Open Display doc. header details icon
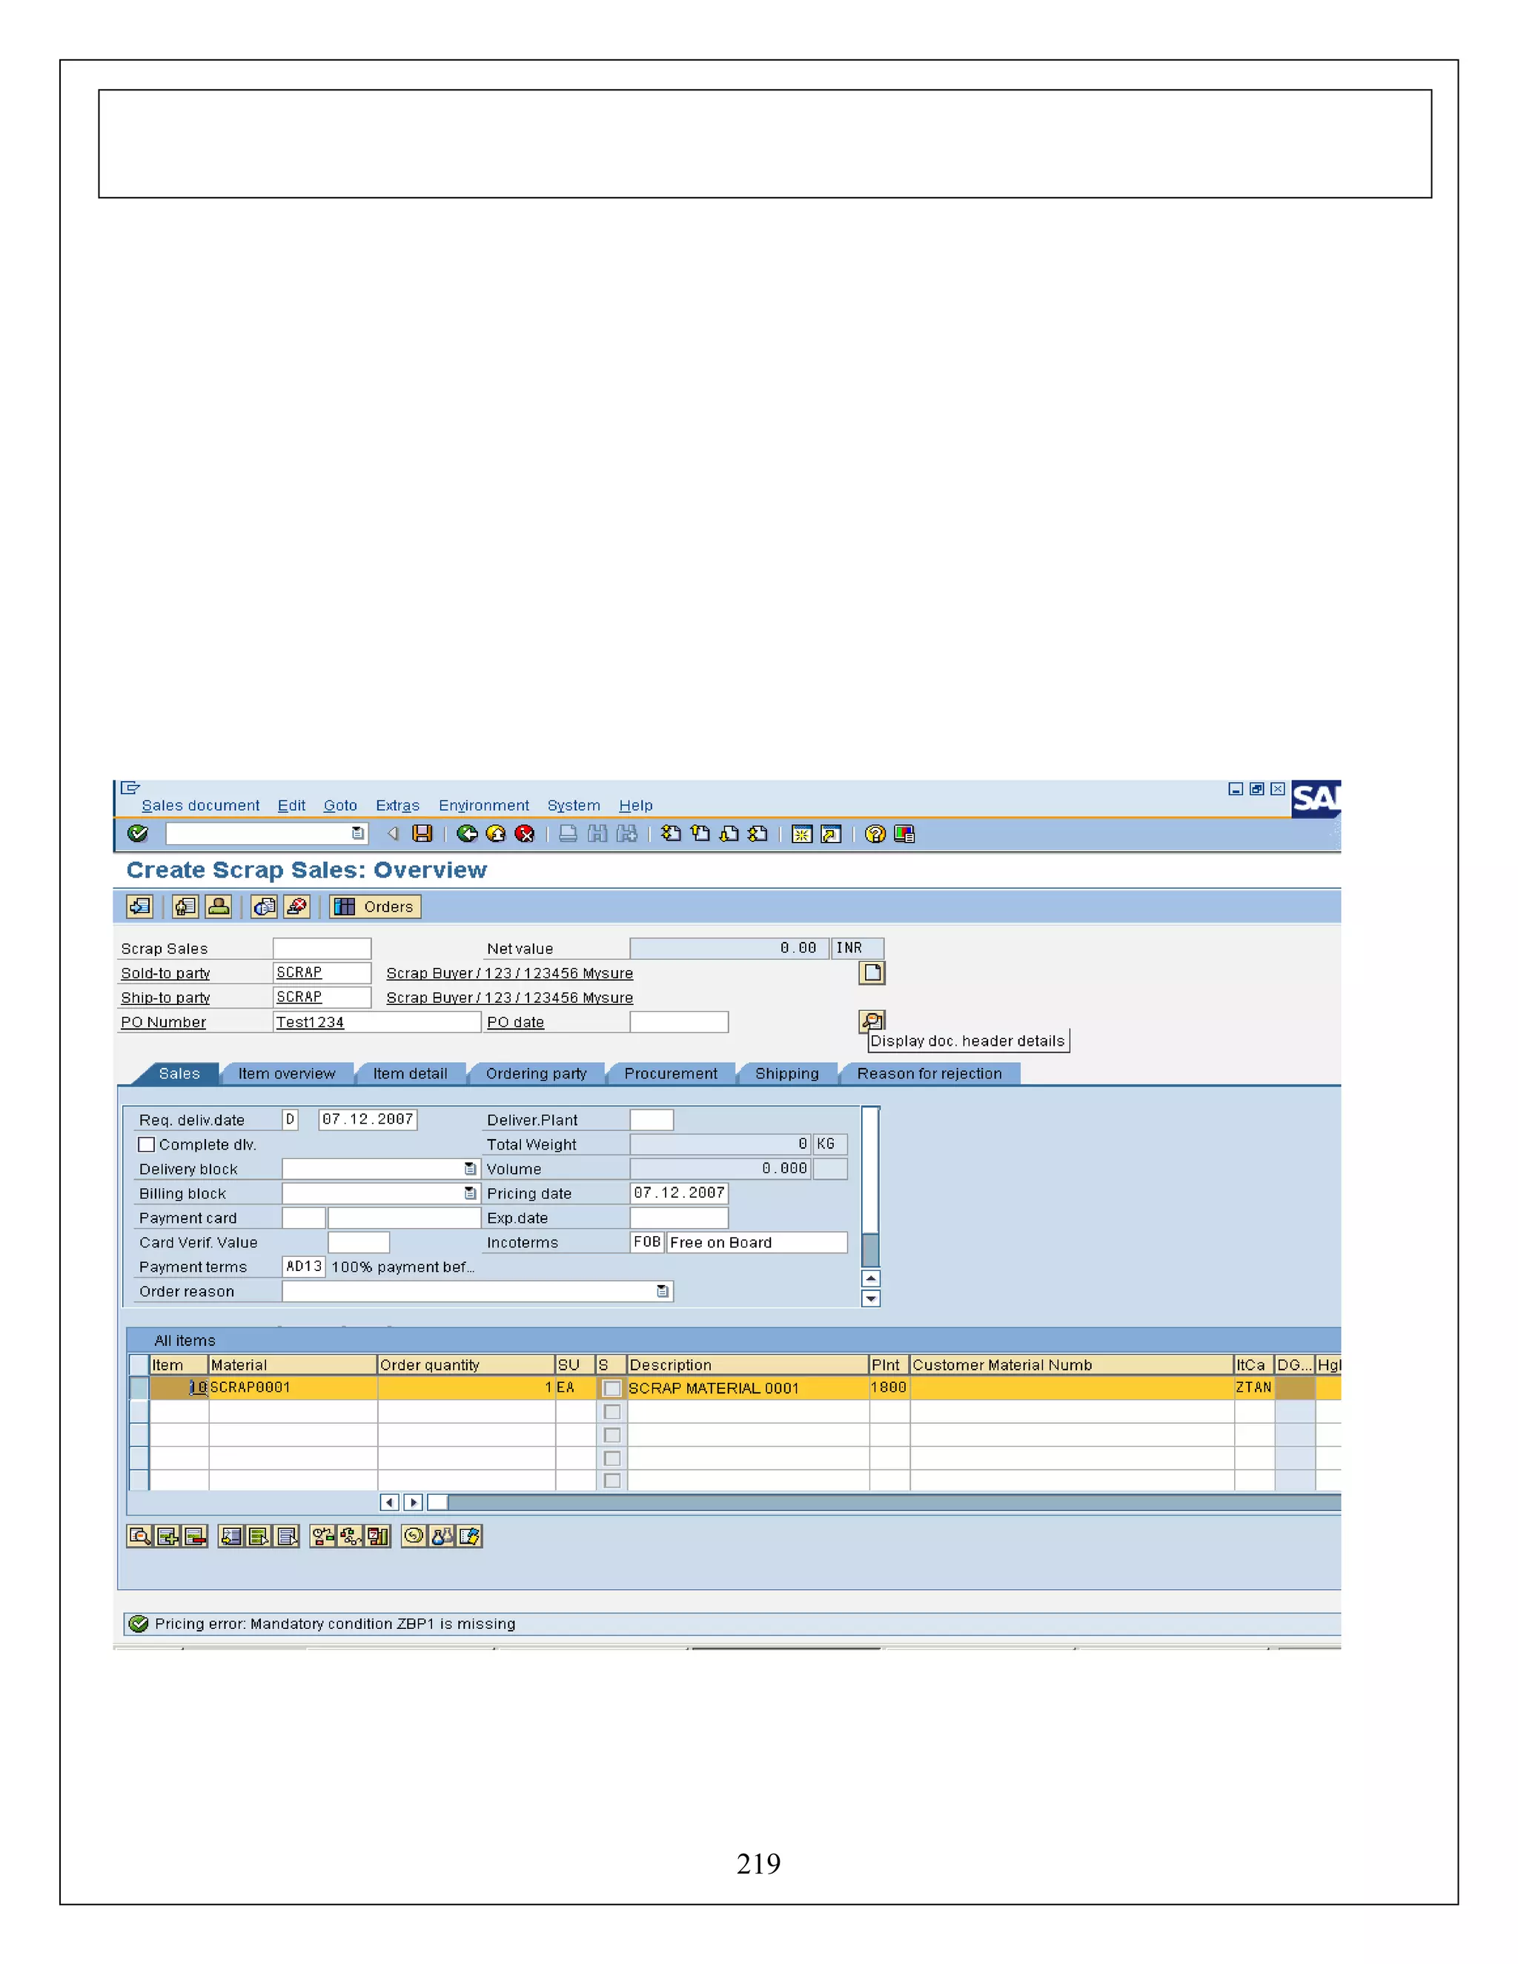Viewport: 1518px width, 1964px height. pyautogui.click(x=872, y=1021)
